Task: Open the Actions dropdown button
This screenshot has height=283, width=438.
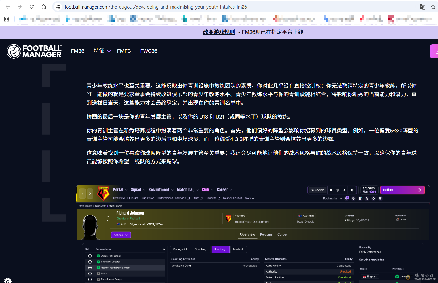Action: (x=121, y=235)
